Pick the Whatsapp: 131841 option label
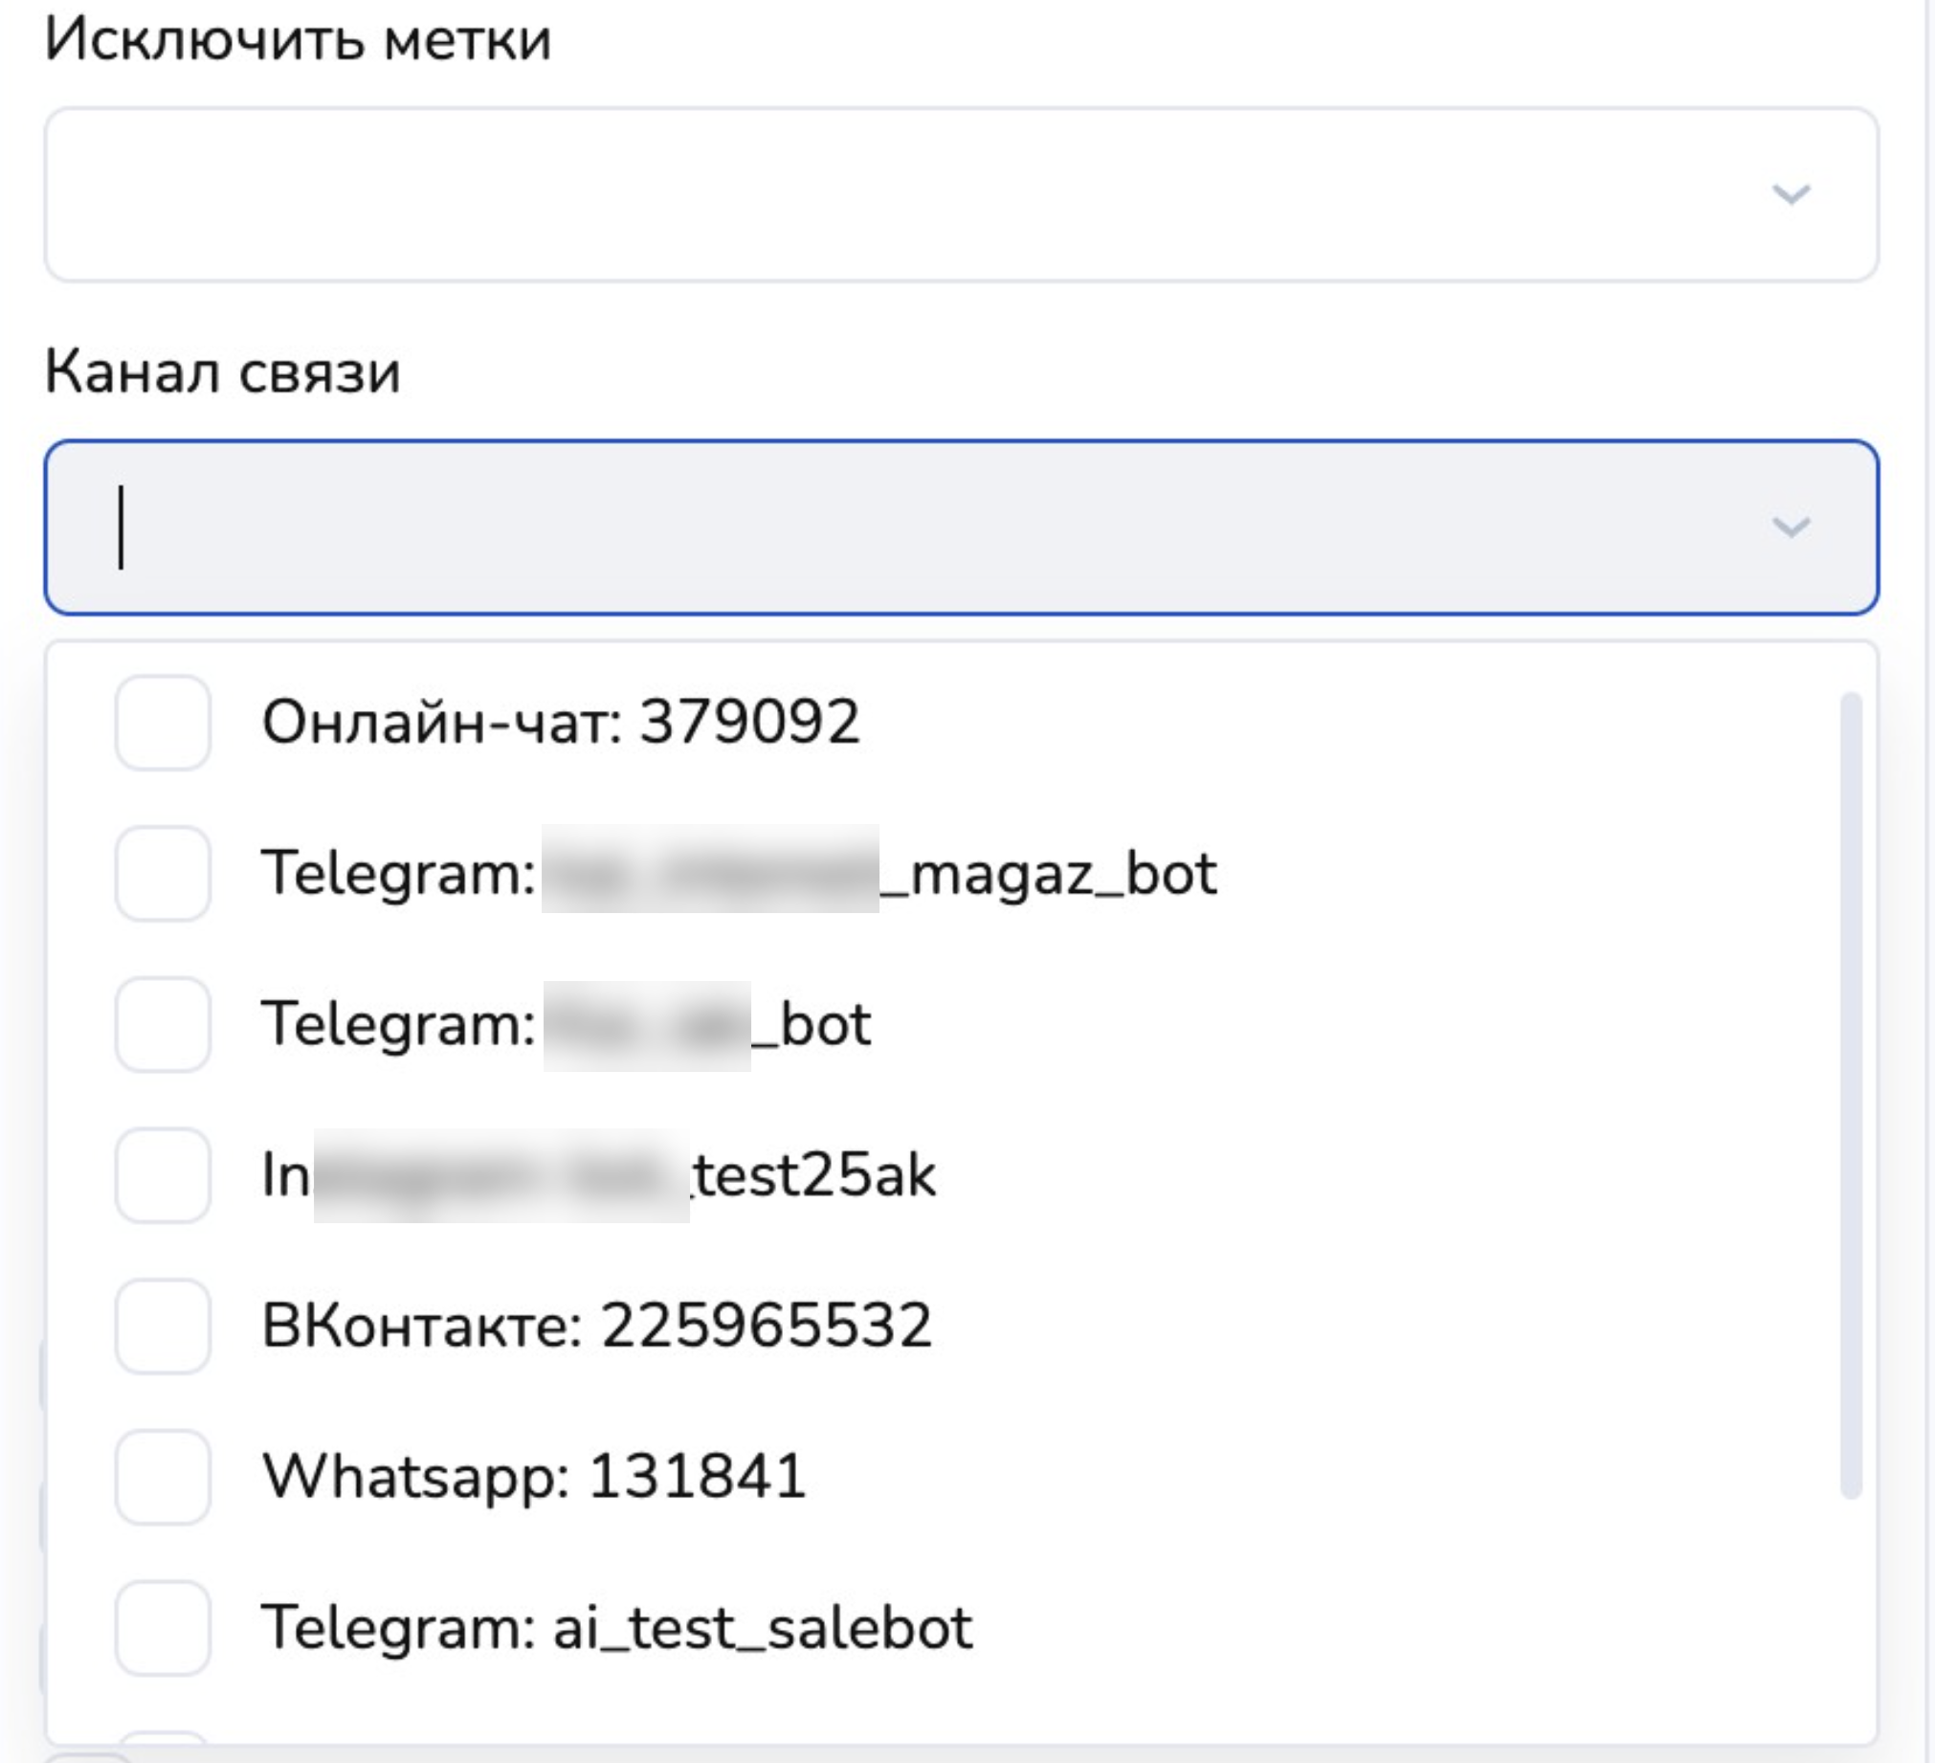The width and height of the screenshot is (1935, 1763). 534,1476
